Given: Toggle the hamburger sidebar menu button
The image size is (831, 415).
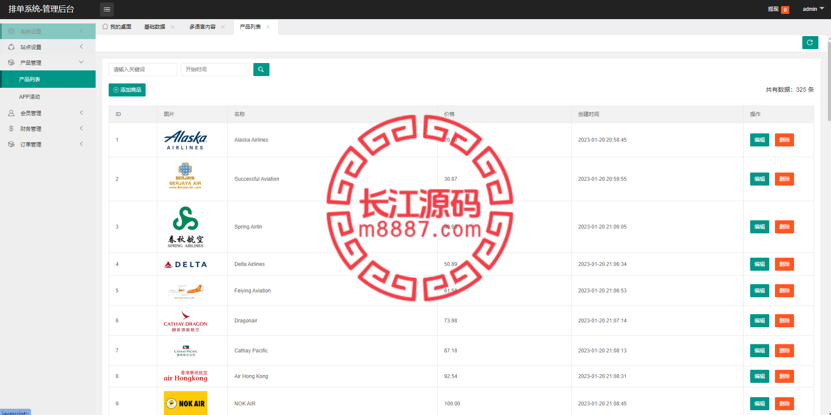Looking at the screenshot, I should [107, 9].
